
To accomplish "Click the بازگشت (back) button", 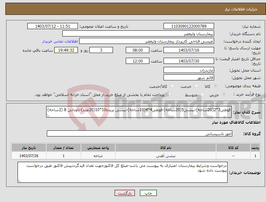I will point(125,193).
